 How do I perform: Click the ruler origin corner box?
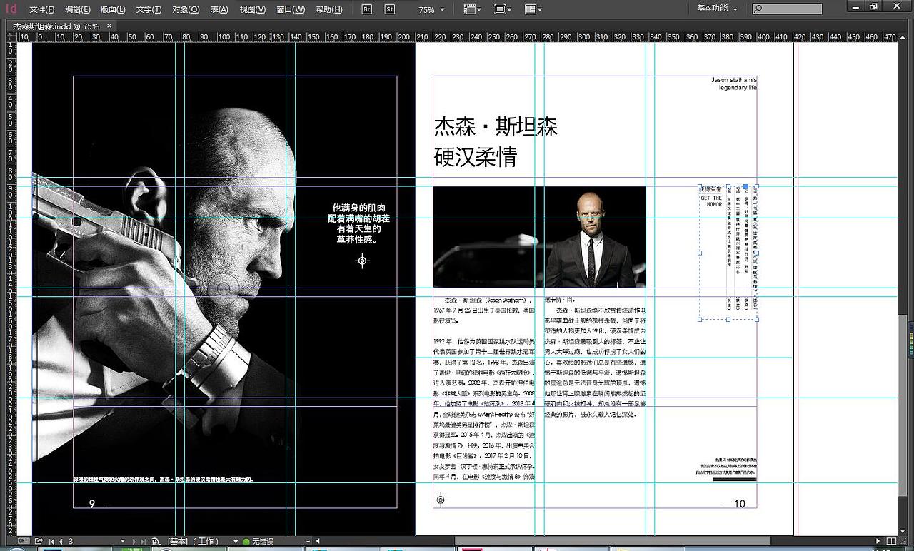(11, 36)
